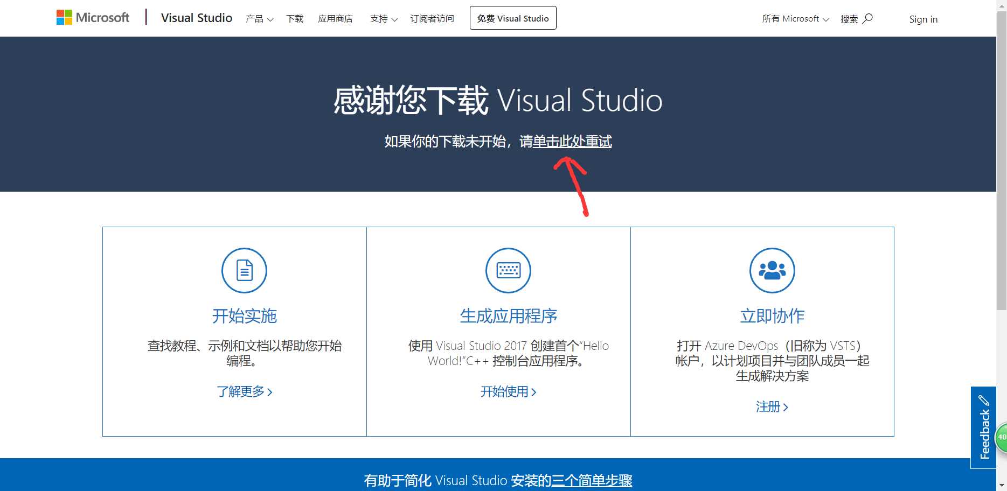Click the keyboard icon above 生成应用程序
Screen dimensions: 1007x491
click(508, 270)
